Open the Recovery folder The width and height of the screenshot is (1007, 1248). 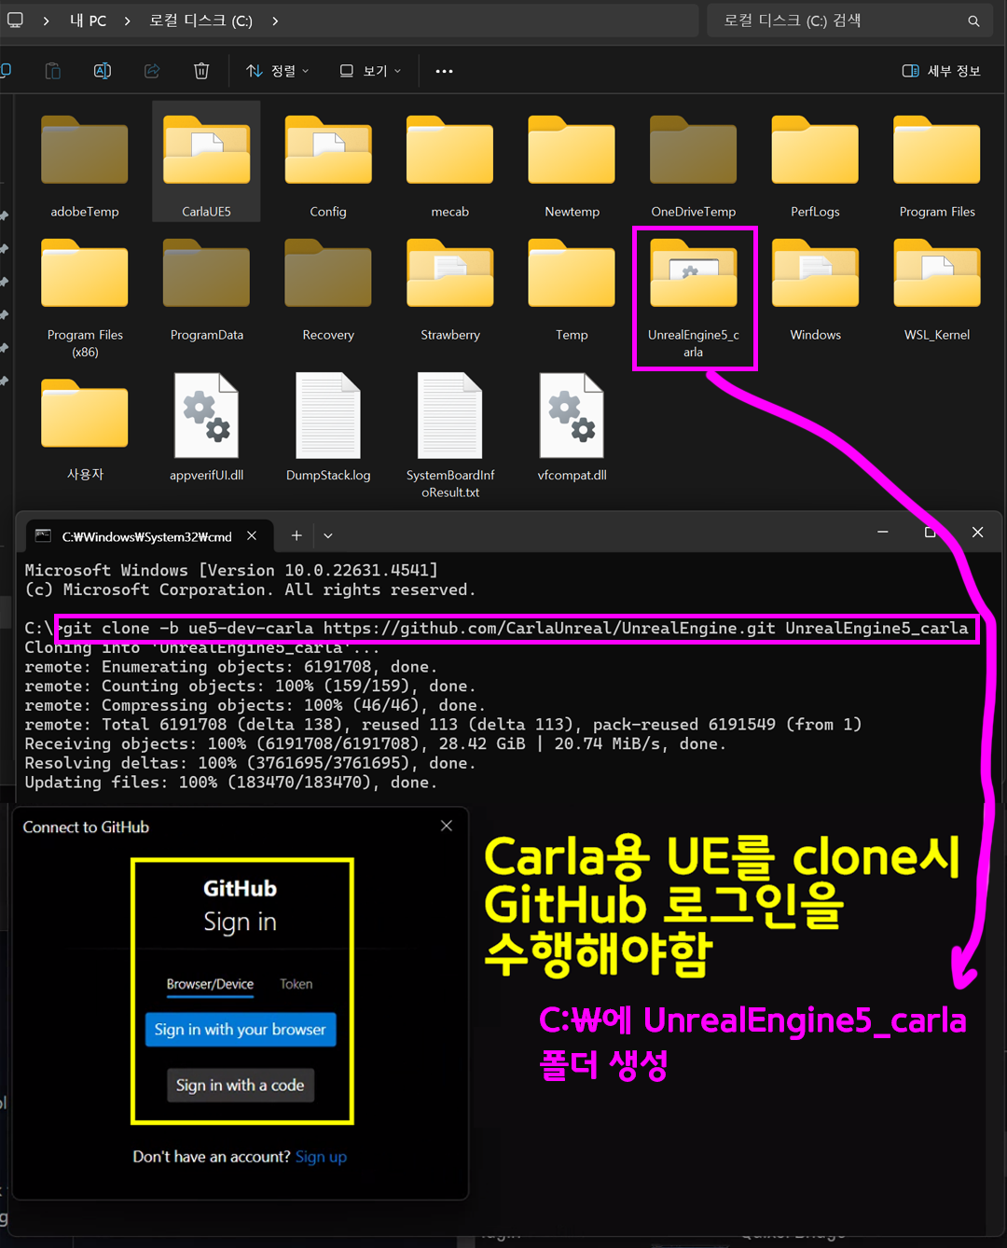coord(328,289)
